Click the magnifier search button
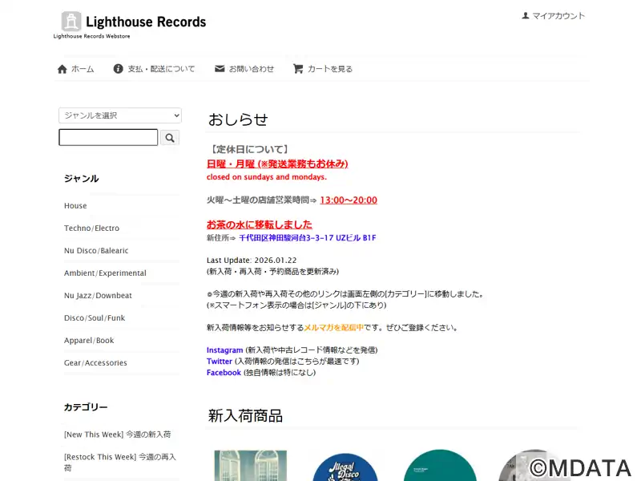This screenshot has width=641, height=481. coord(170,138)
